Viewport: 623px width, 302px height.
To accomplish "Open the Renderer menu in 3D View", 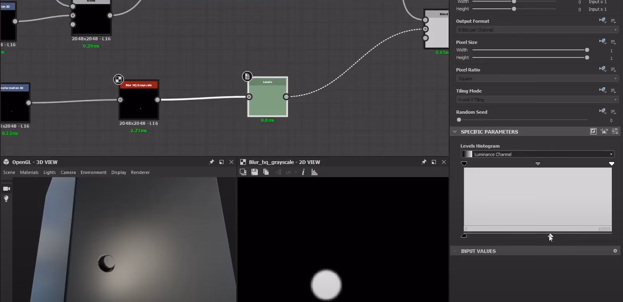I will point(140,172).
